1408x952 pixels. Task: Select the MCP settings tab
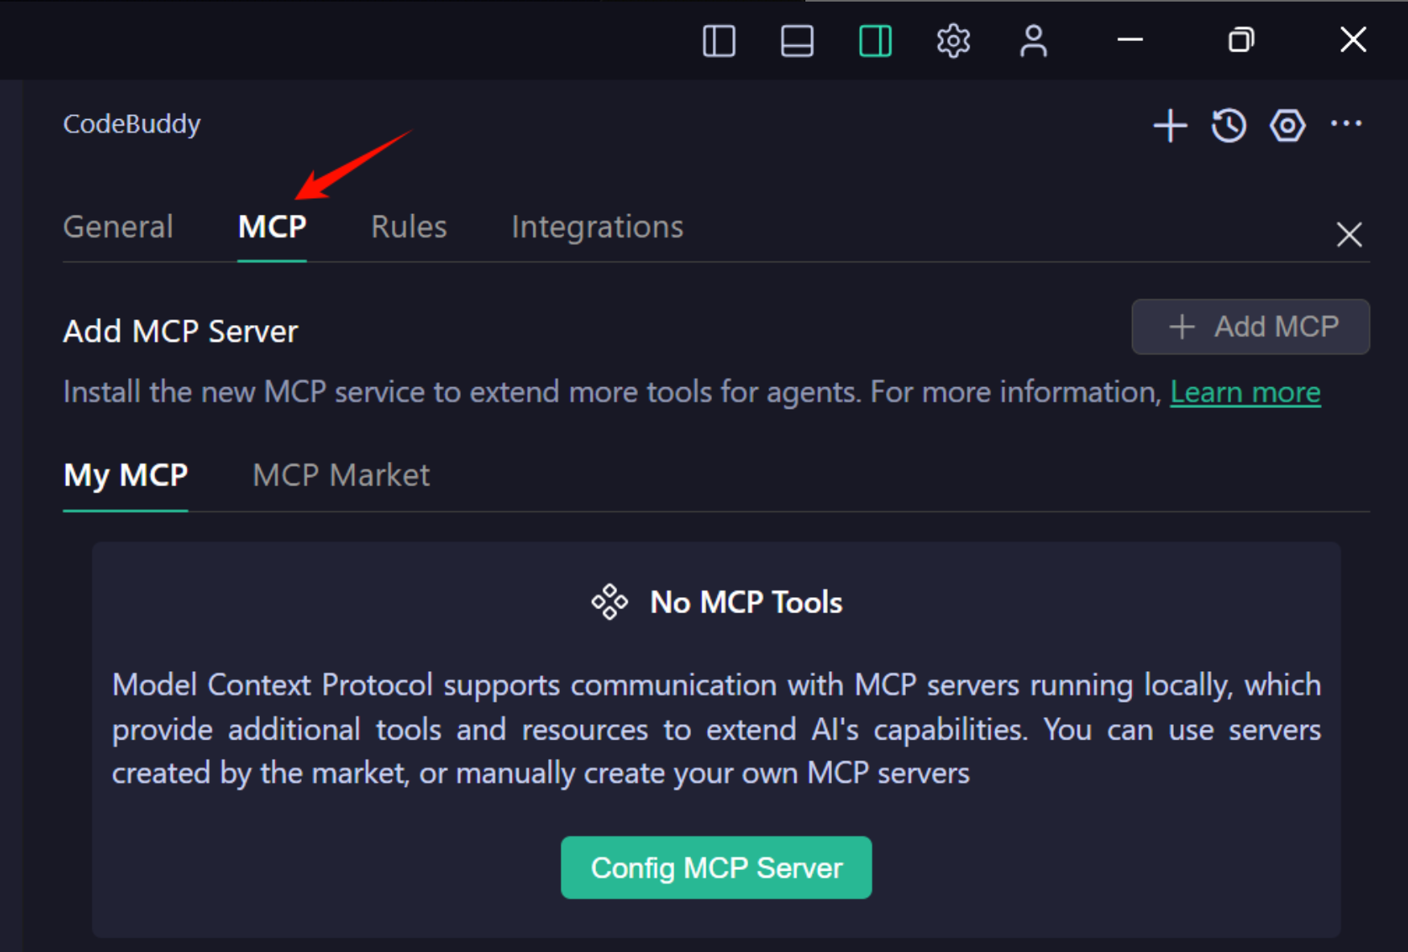point(272,227)
